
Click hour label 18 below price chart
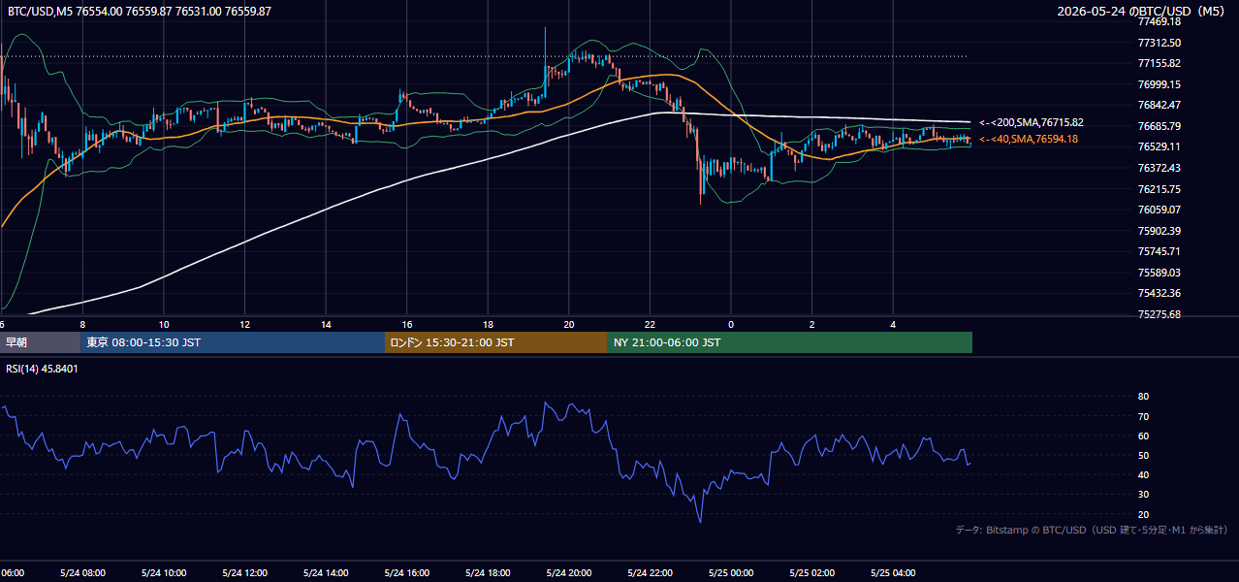(x=488, y=324)
